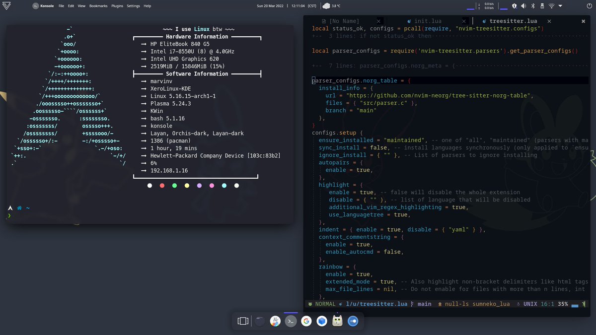
Task: Open the weather widget showing 3.8 °C
Action: [332, 6]
